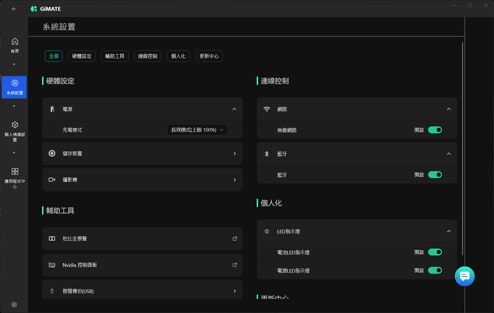Switch to 更新中心 tab
Image resolution: width=494 pixels, height=313 pixels.
point(209,56)
